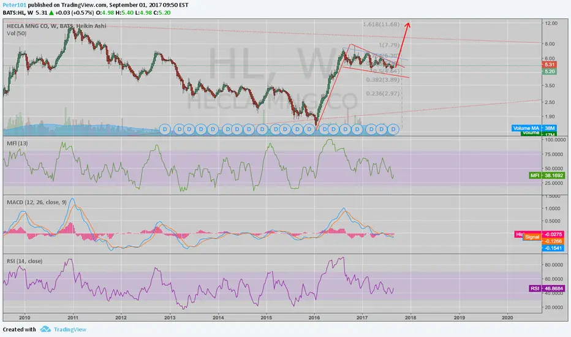
Task: Click the pink -0.0275 histogram tag
Action: click(553, 234)
